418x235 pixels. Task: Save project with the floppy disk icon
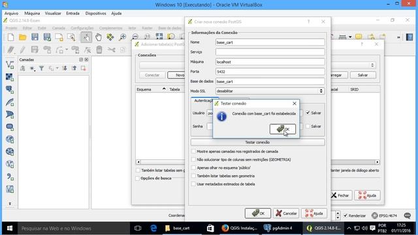point(35,37)
